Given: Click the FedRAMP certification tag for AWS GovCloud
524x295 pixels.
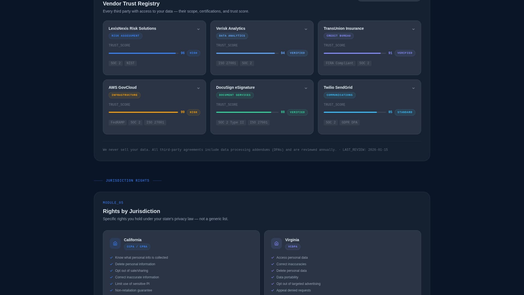Looking at the screenshot, I should (x=117, y=122).
